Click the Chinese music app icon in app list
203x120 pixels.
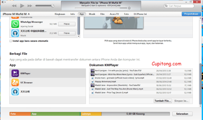coord(15,33)
